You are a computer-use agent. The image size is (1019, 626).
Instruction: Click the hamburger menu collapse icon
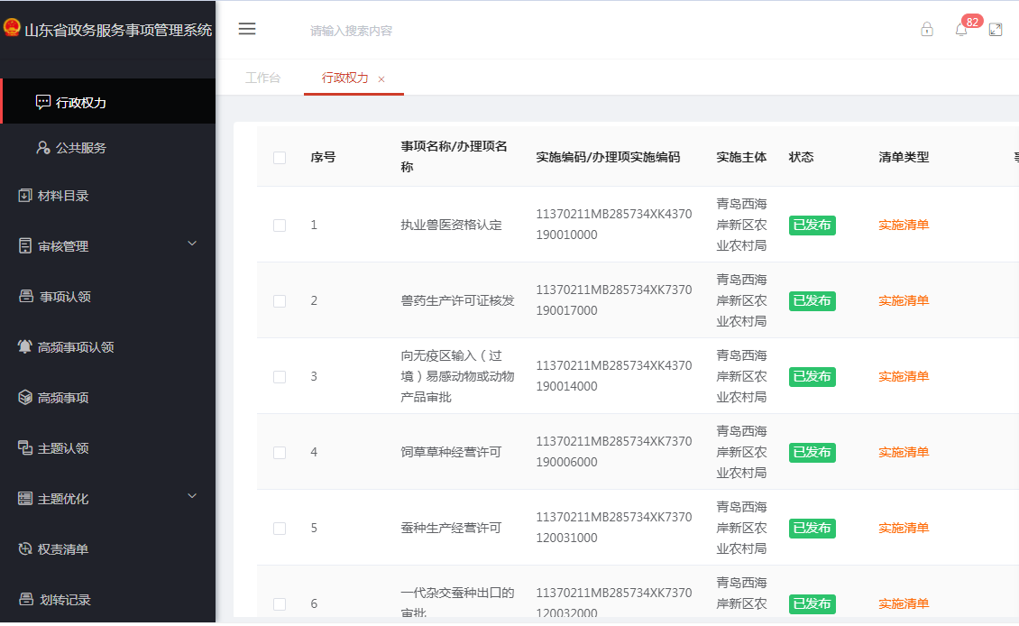(x=247, y=29)
